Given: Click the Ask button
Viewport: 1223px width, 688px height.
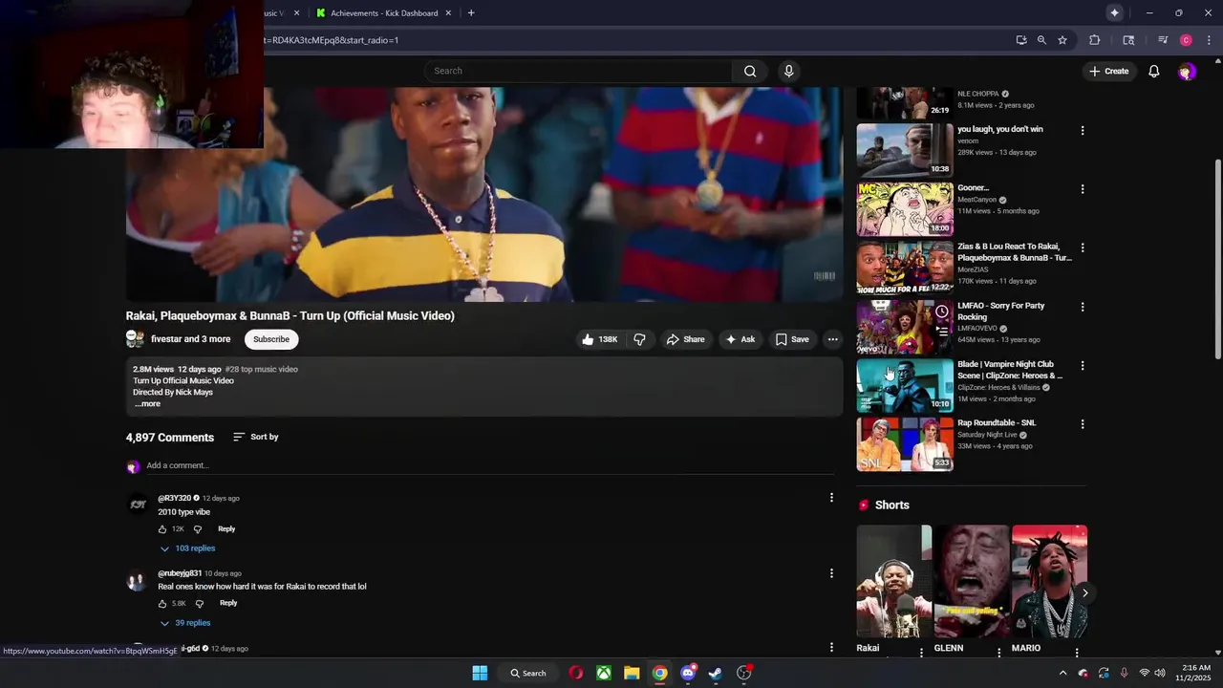Looking at the screenshot, I should (740, 339).
